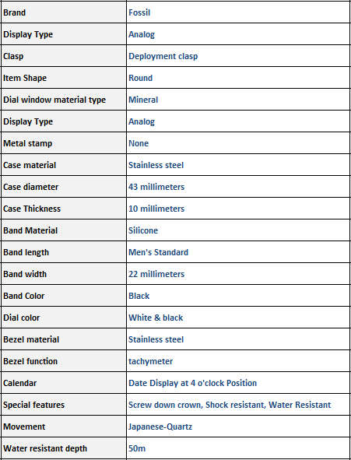Click the 22 millimeters band width value

[x=156, y=274]
